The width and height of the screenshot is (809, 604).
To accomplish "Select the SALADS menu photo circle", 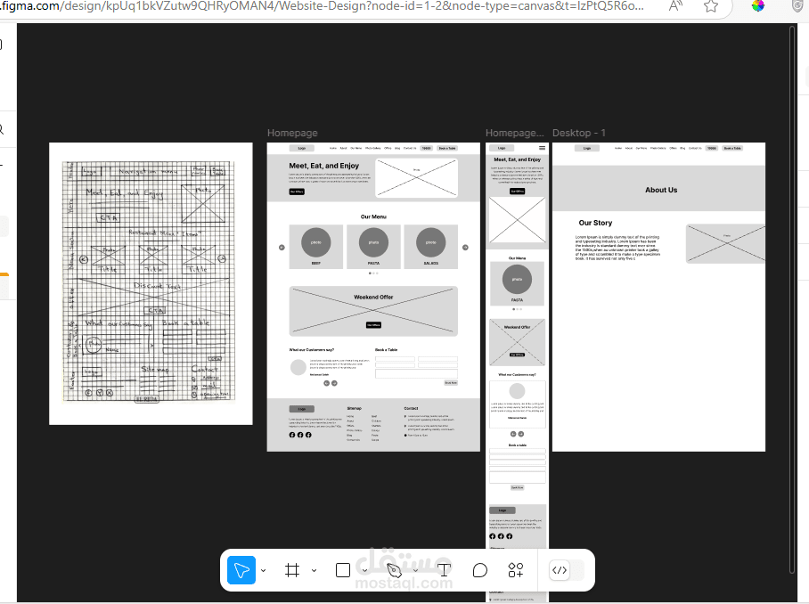I will tap(431, 242).
